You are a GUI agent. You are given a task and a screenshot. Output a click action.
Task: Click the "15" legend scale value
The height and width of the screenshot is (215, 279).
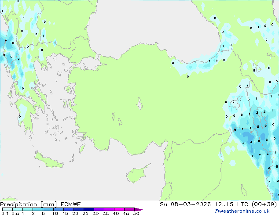(x=65, y=213)
